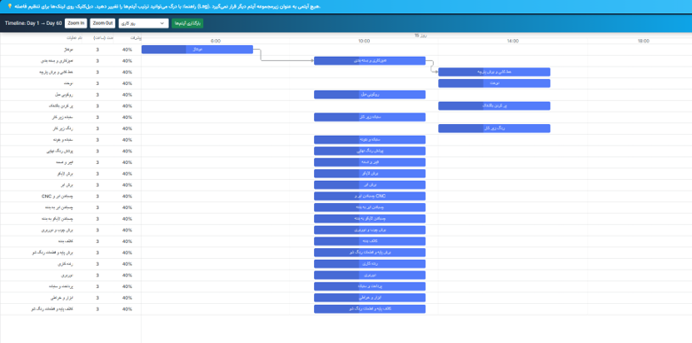Click the dropdown chevron beside Zoom Out
692x343 pixels.
click(162, 23)
